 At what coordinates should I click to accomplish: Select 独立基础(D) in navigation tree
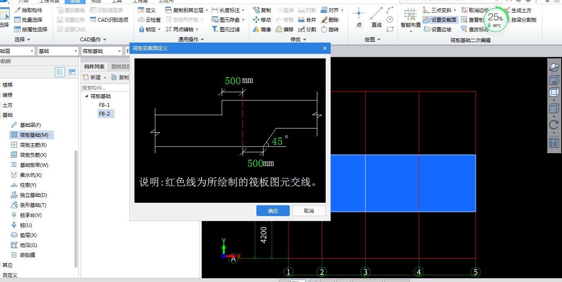point(28,195)
